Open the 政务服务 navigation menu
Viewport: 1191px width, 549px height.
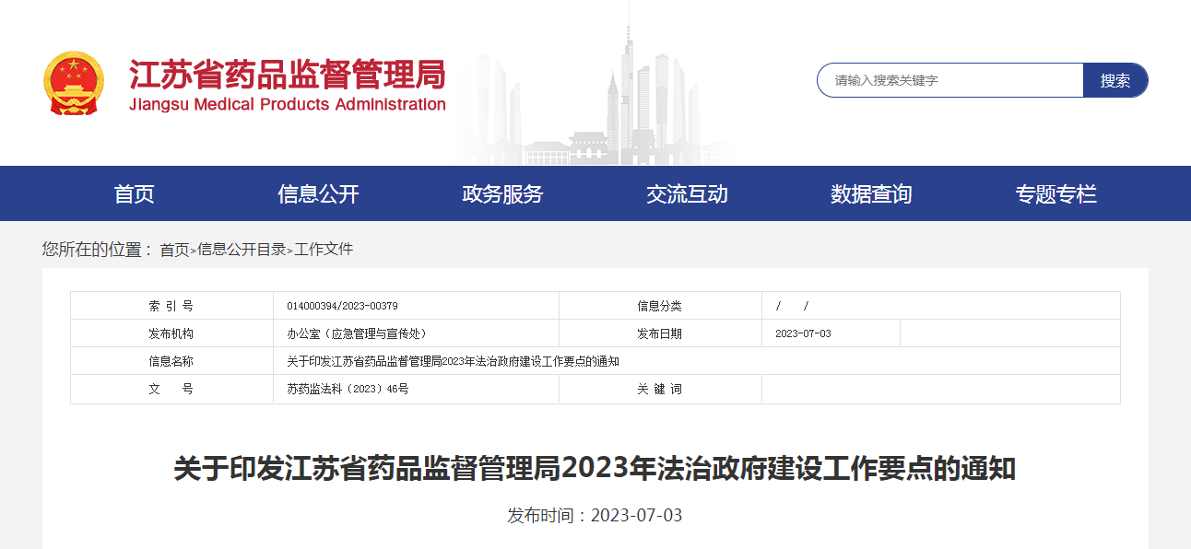pos(502,193)
